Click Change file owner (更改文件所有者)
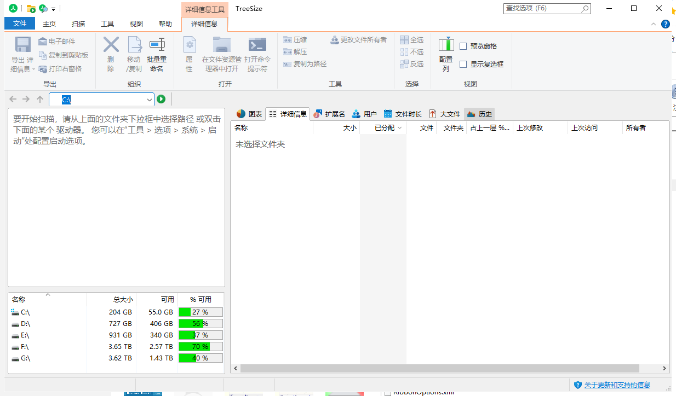Image resolution: width=676 pixels, height=396 pixels. click(358, 40)
